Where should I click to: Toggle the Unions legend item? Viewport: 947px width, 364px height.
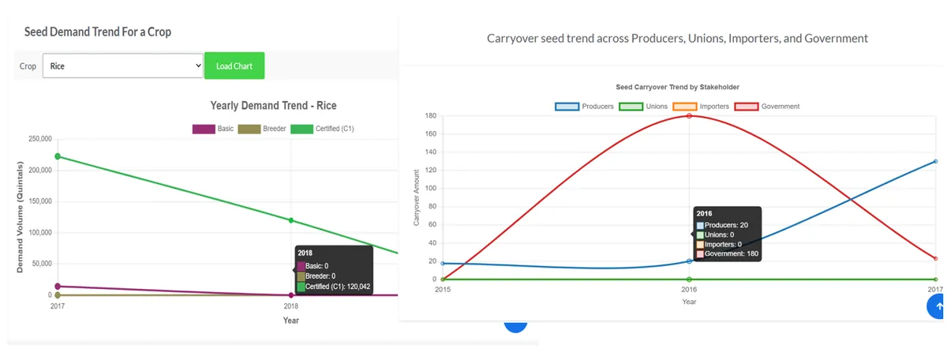click(x=643, y=107)
